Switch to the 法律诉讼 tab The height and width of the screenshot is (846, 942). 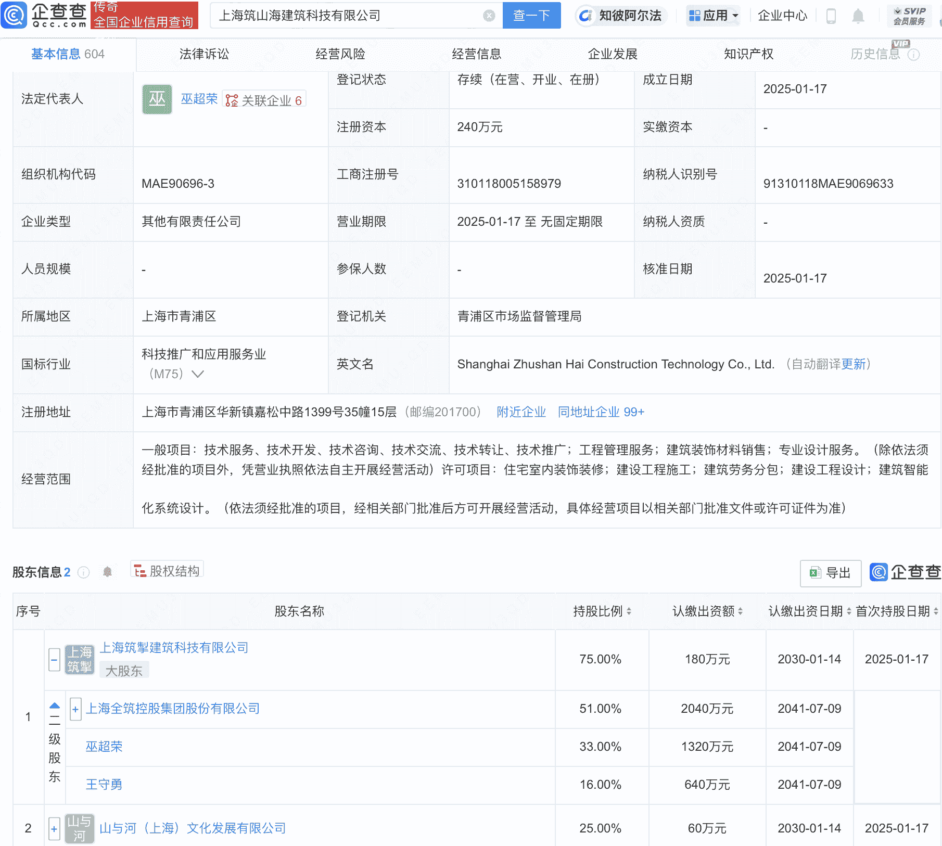coord(205,54)
